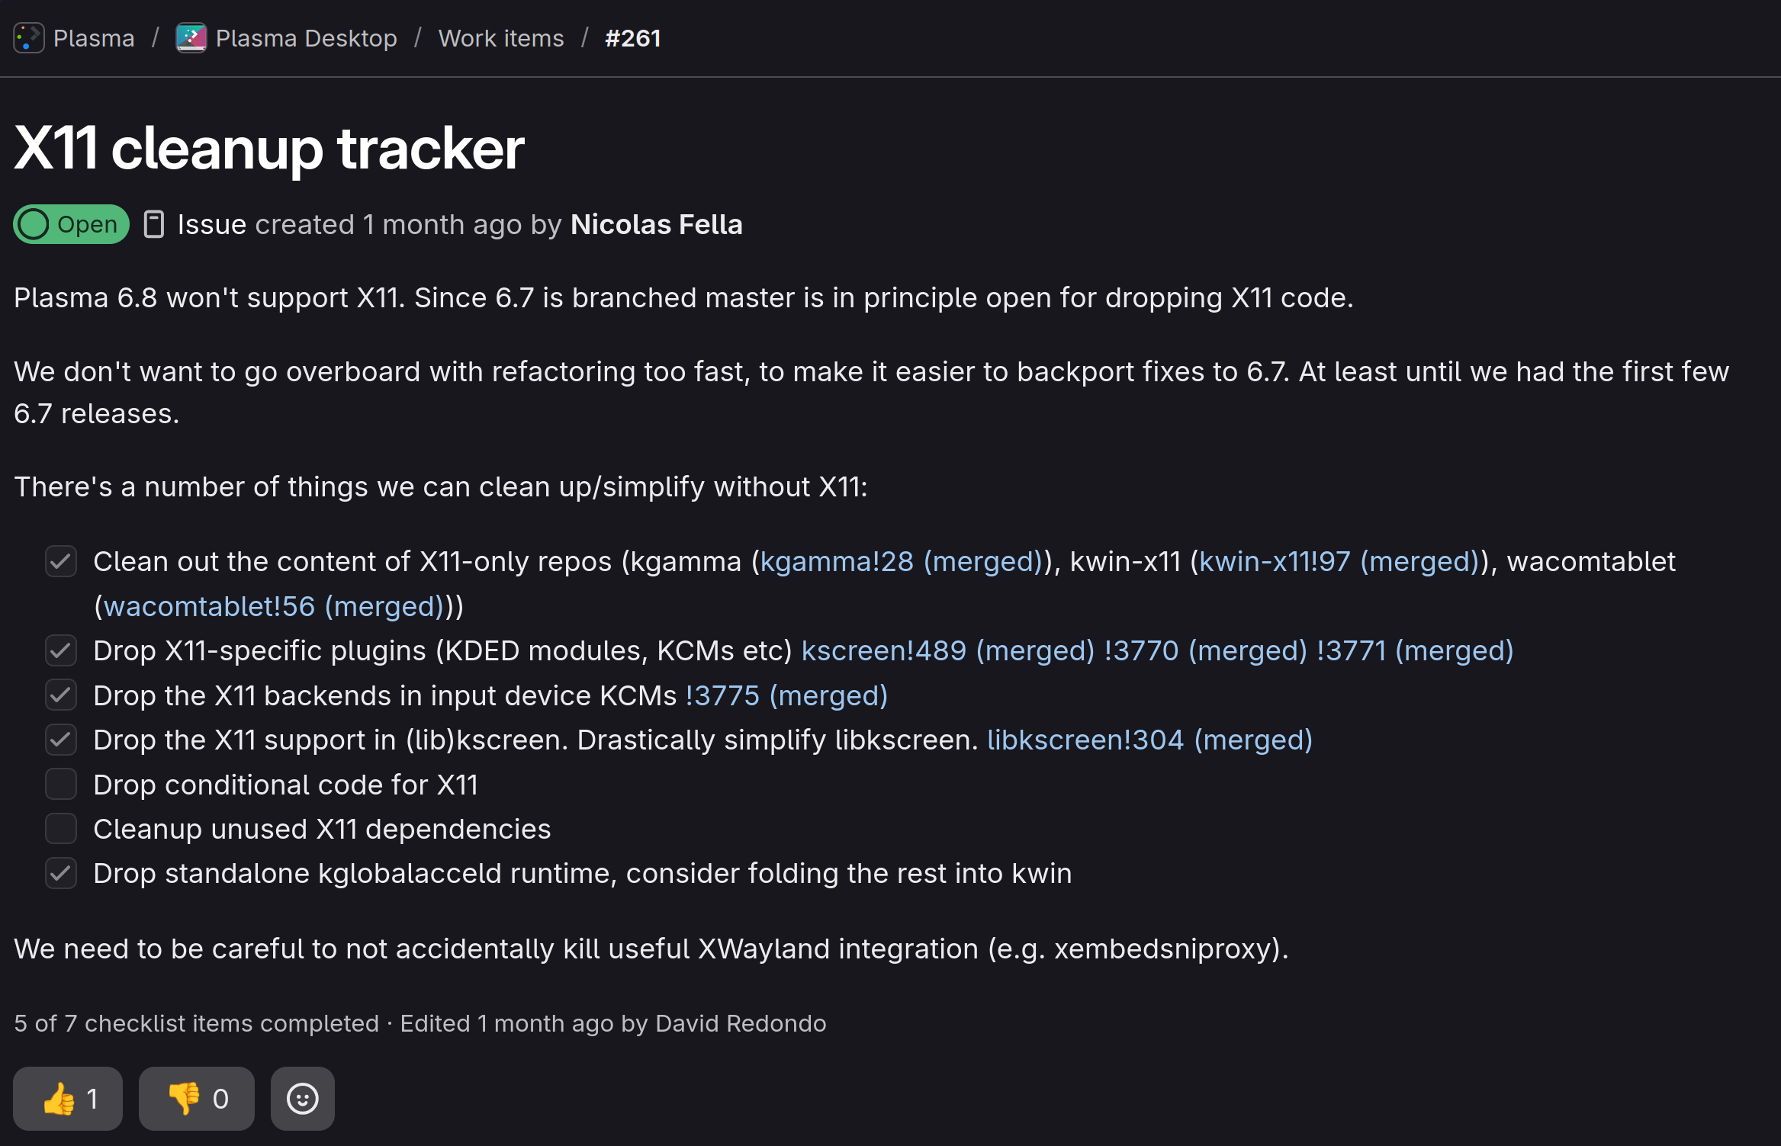Image resolution: width=1781 pixels, height=1146 pixels.
Task: Open the Plasma breadcrumb link
Action: (x=94, y=38)
